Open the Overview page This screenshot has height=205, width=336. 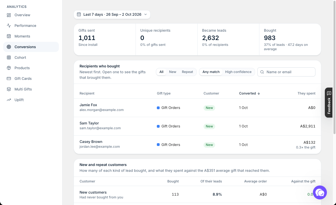31,15
